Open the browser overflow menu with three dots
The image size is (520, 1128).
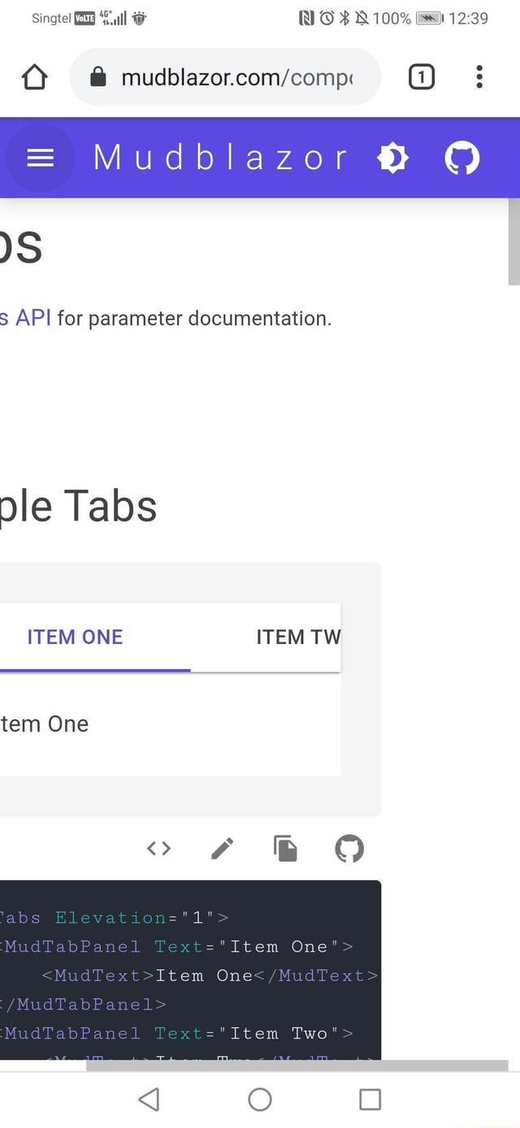coord(479,77)
